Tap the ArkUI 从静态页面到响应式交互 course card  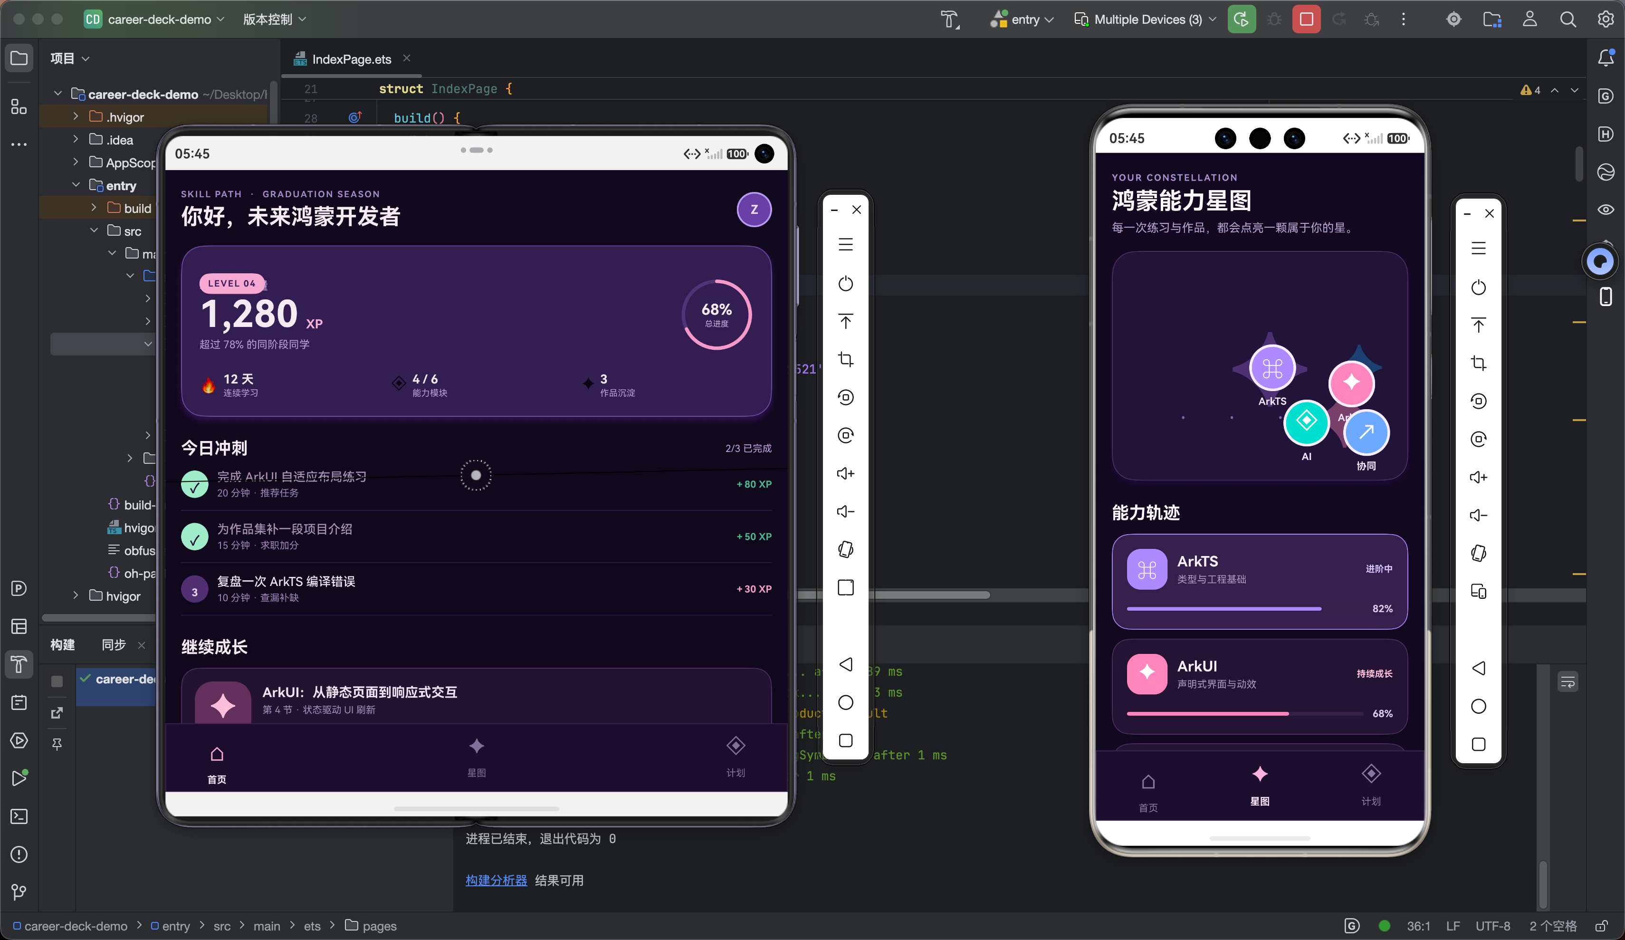coord(477,697)
